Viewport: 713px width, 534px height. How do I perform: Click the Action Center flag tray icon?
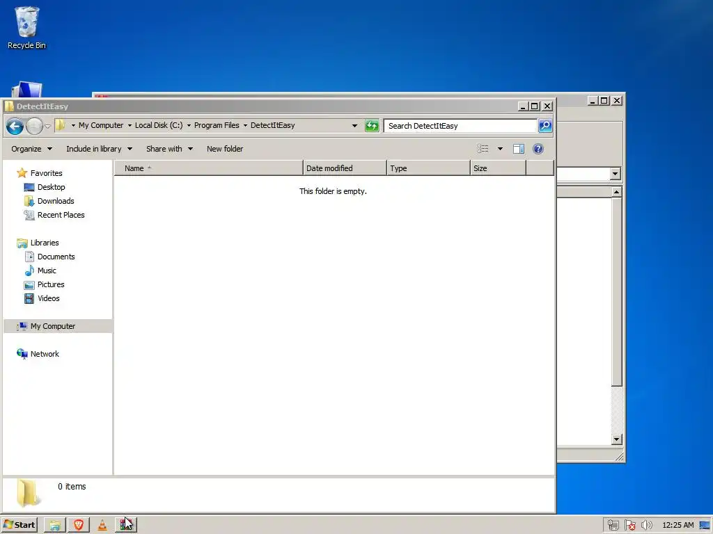629,526
